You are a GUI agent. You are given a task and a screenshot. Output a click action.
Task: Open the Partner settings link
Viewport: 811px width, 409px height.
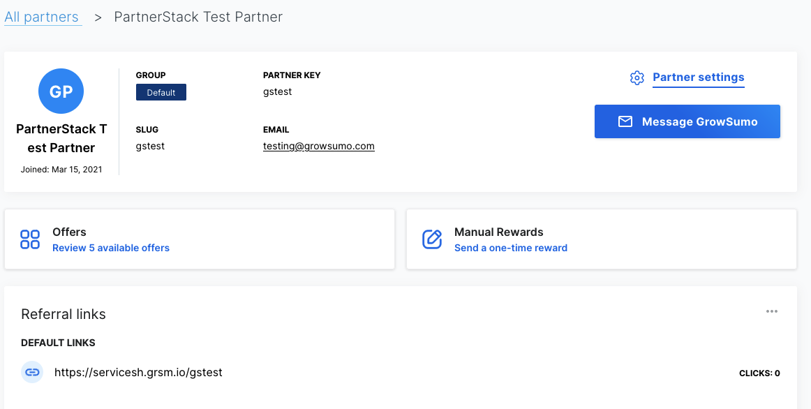tap(698, 77)
